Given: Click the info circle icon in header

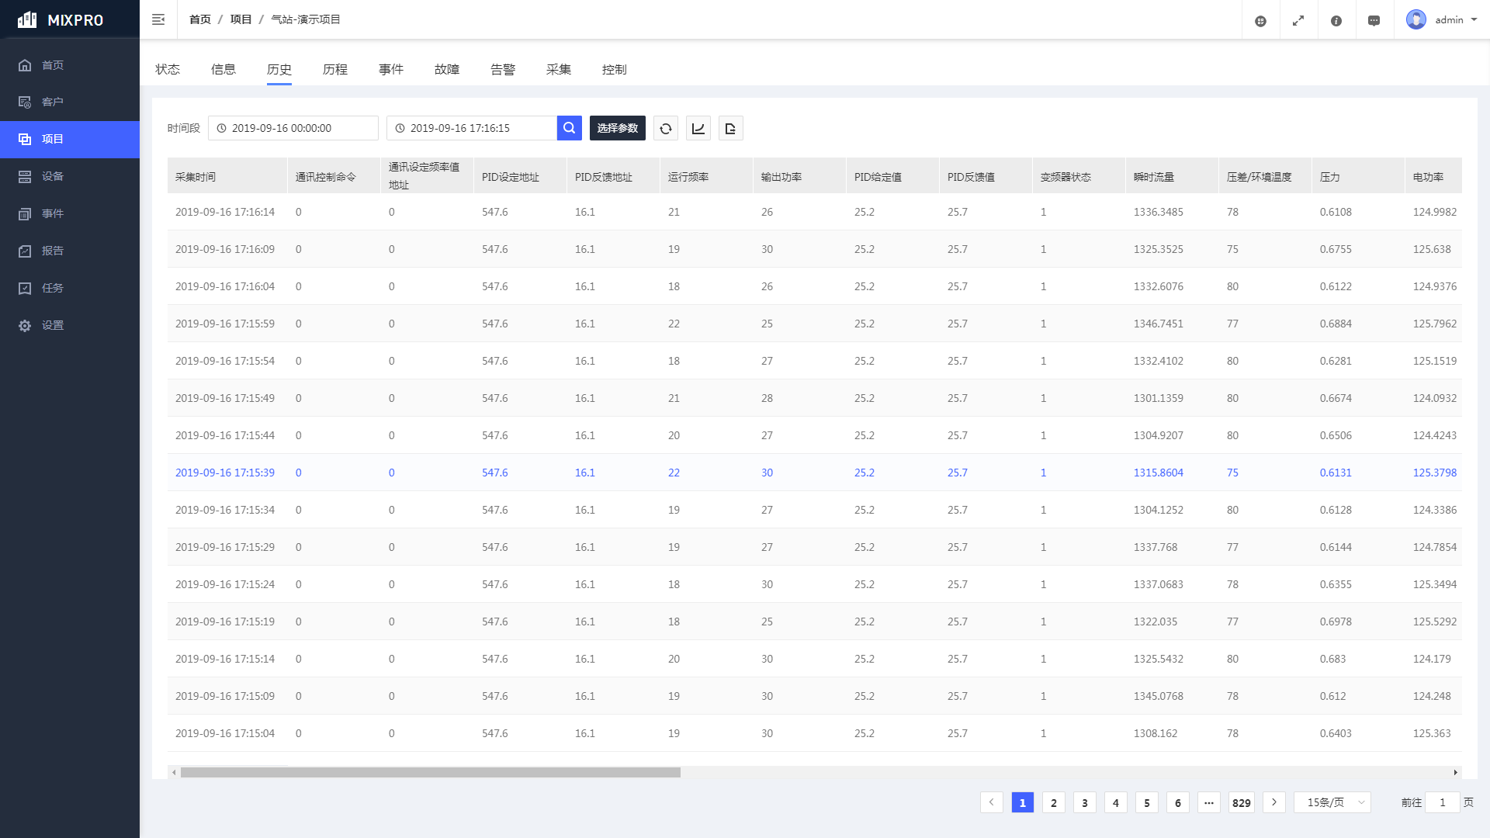Looking at the screenshot, I should (1336, 20).
